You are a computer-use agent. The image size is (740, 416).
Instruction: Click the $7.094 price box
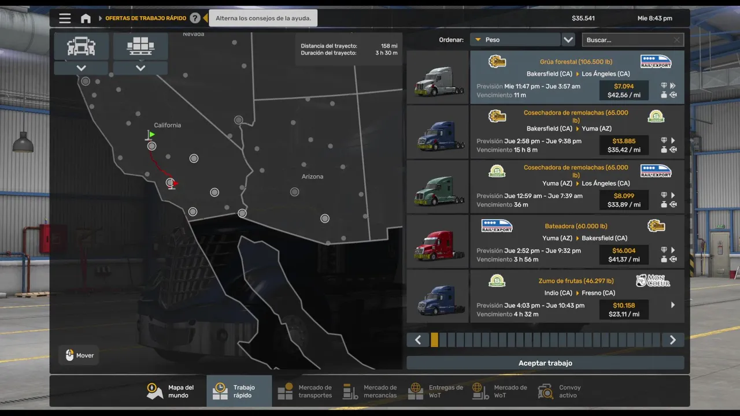tap(624, 91)
